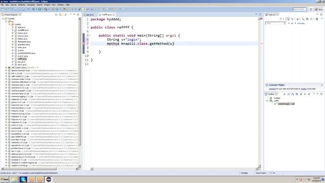Click the New Java Class icon
Screen dimensions: 325x183
(x=56, y=9)
